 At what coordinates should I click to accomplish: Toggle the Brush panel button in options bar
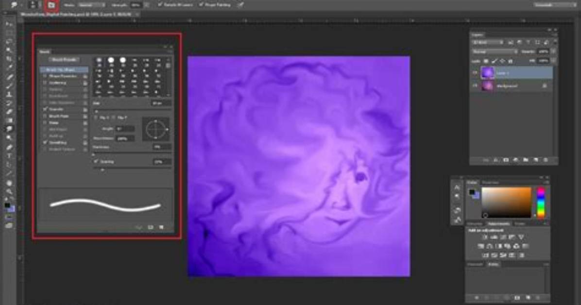point(51,5)
